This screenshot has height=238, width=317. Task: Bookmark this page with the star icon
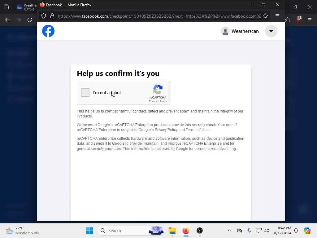(x=265, y=16)
